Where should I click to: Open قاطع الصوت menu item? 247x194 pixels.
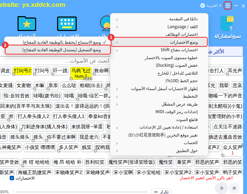tap(159, 120)
